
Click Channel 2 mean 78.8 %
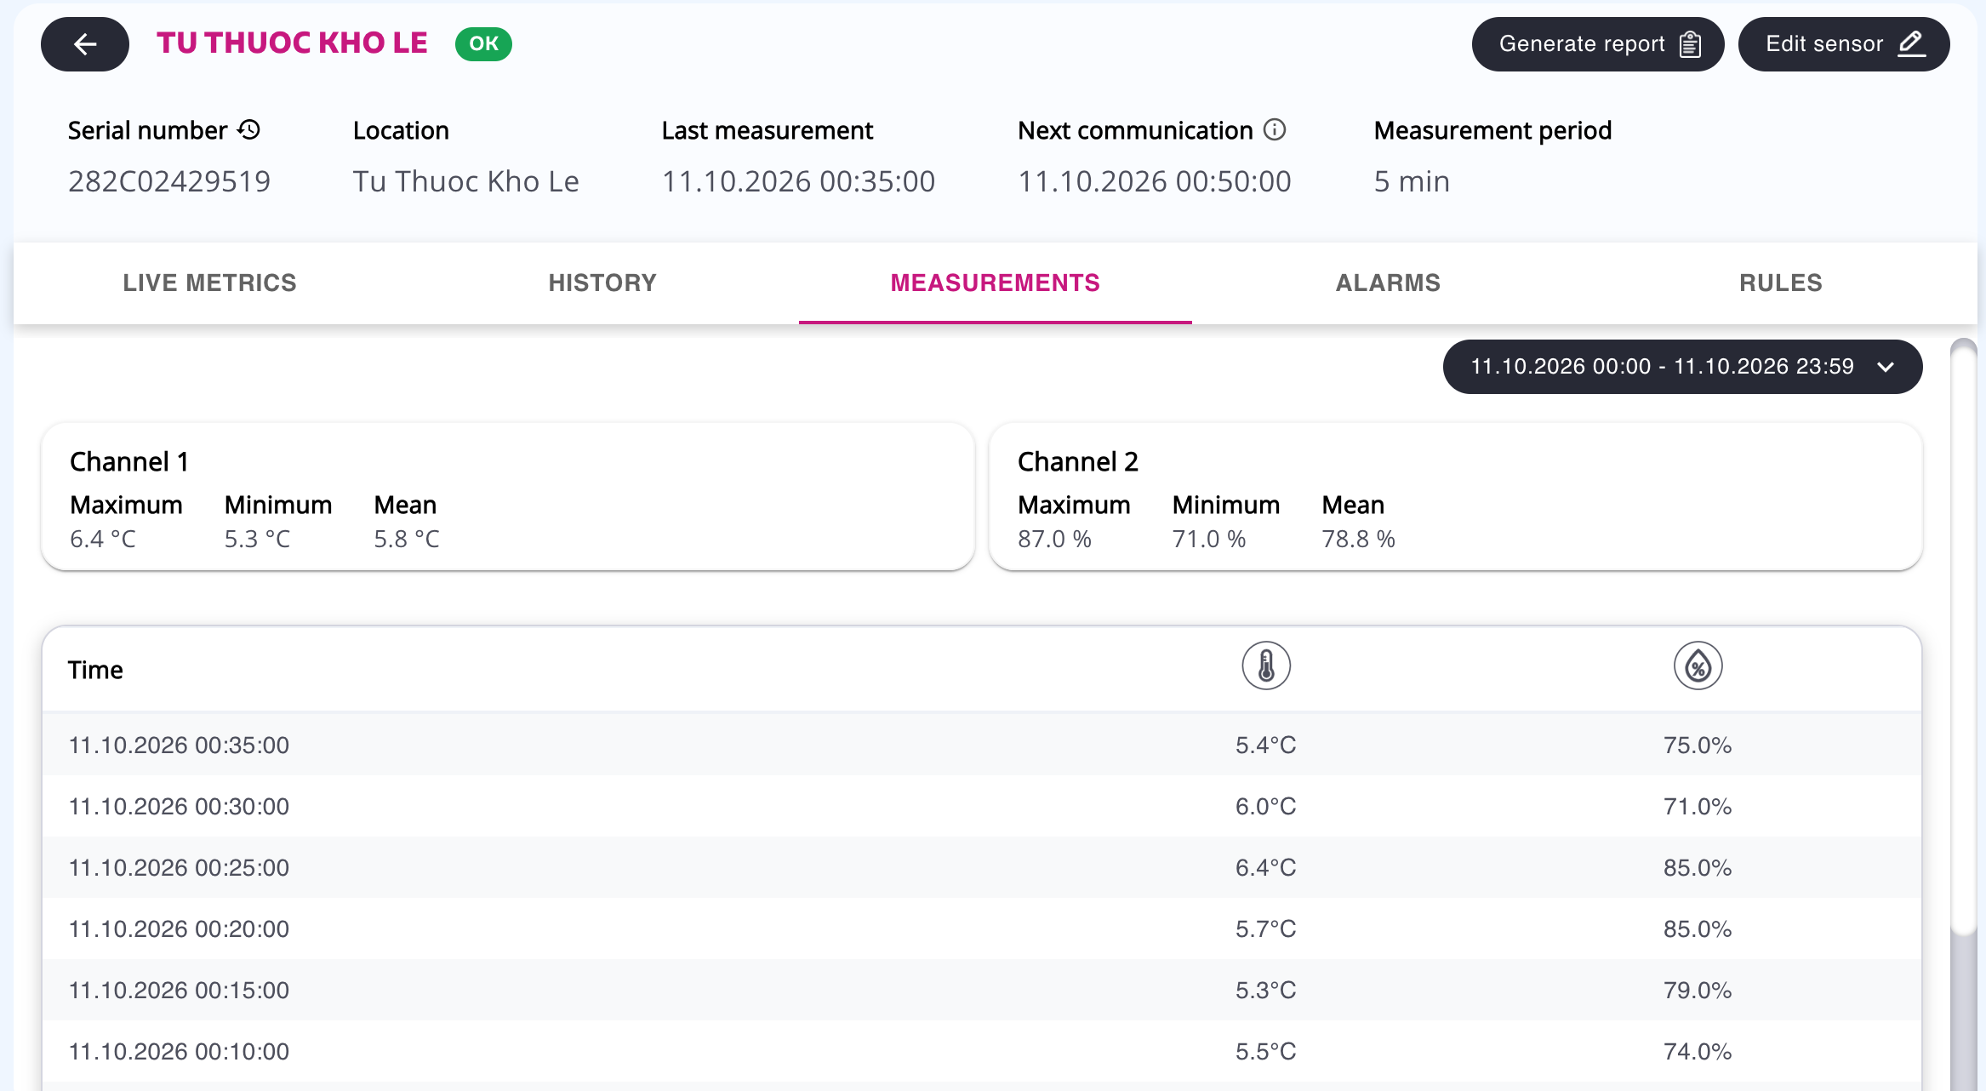click(1359, 539)
